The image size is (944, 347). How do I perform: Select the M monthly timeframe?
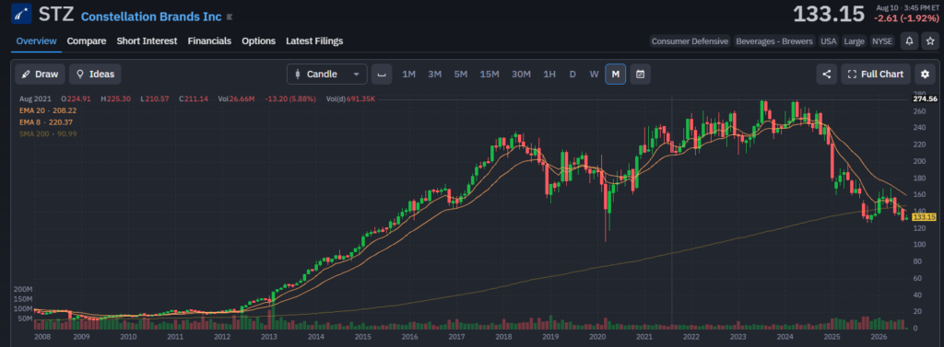tap(615, 74)
